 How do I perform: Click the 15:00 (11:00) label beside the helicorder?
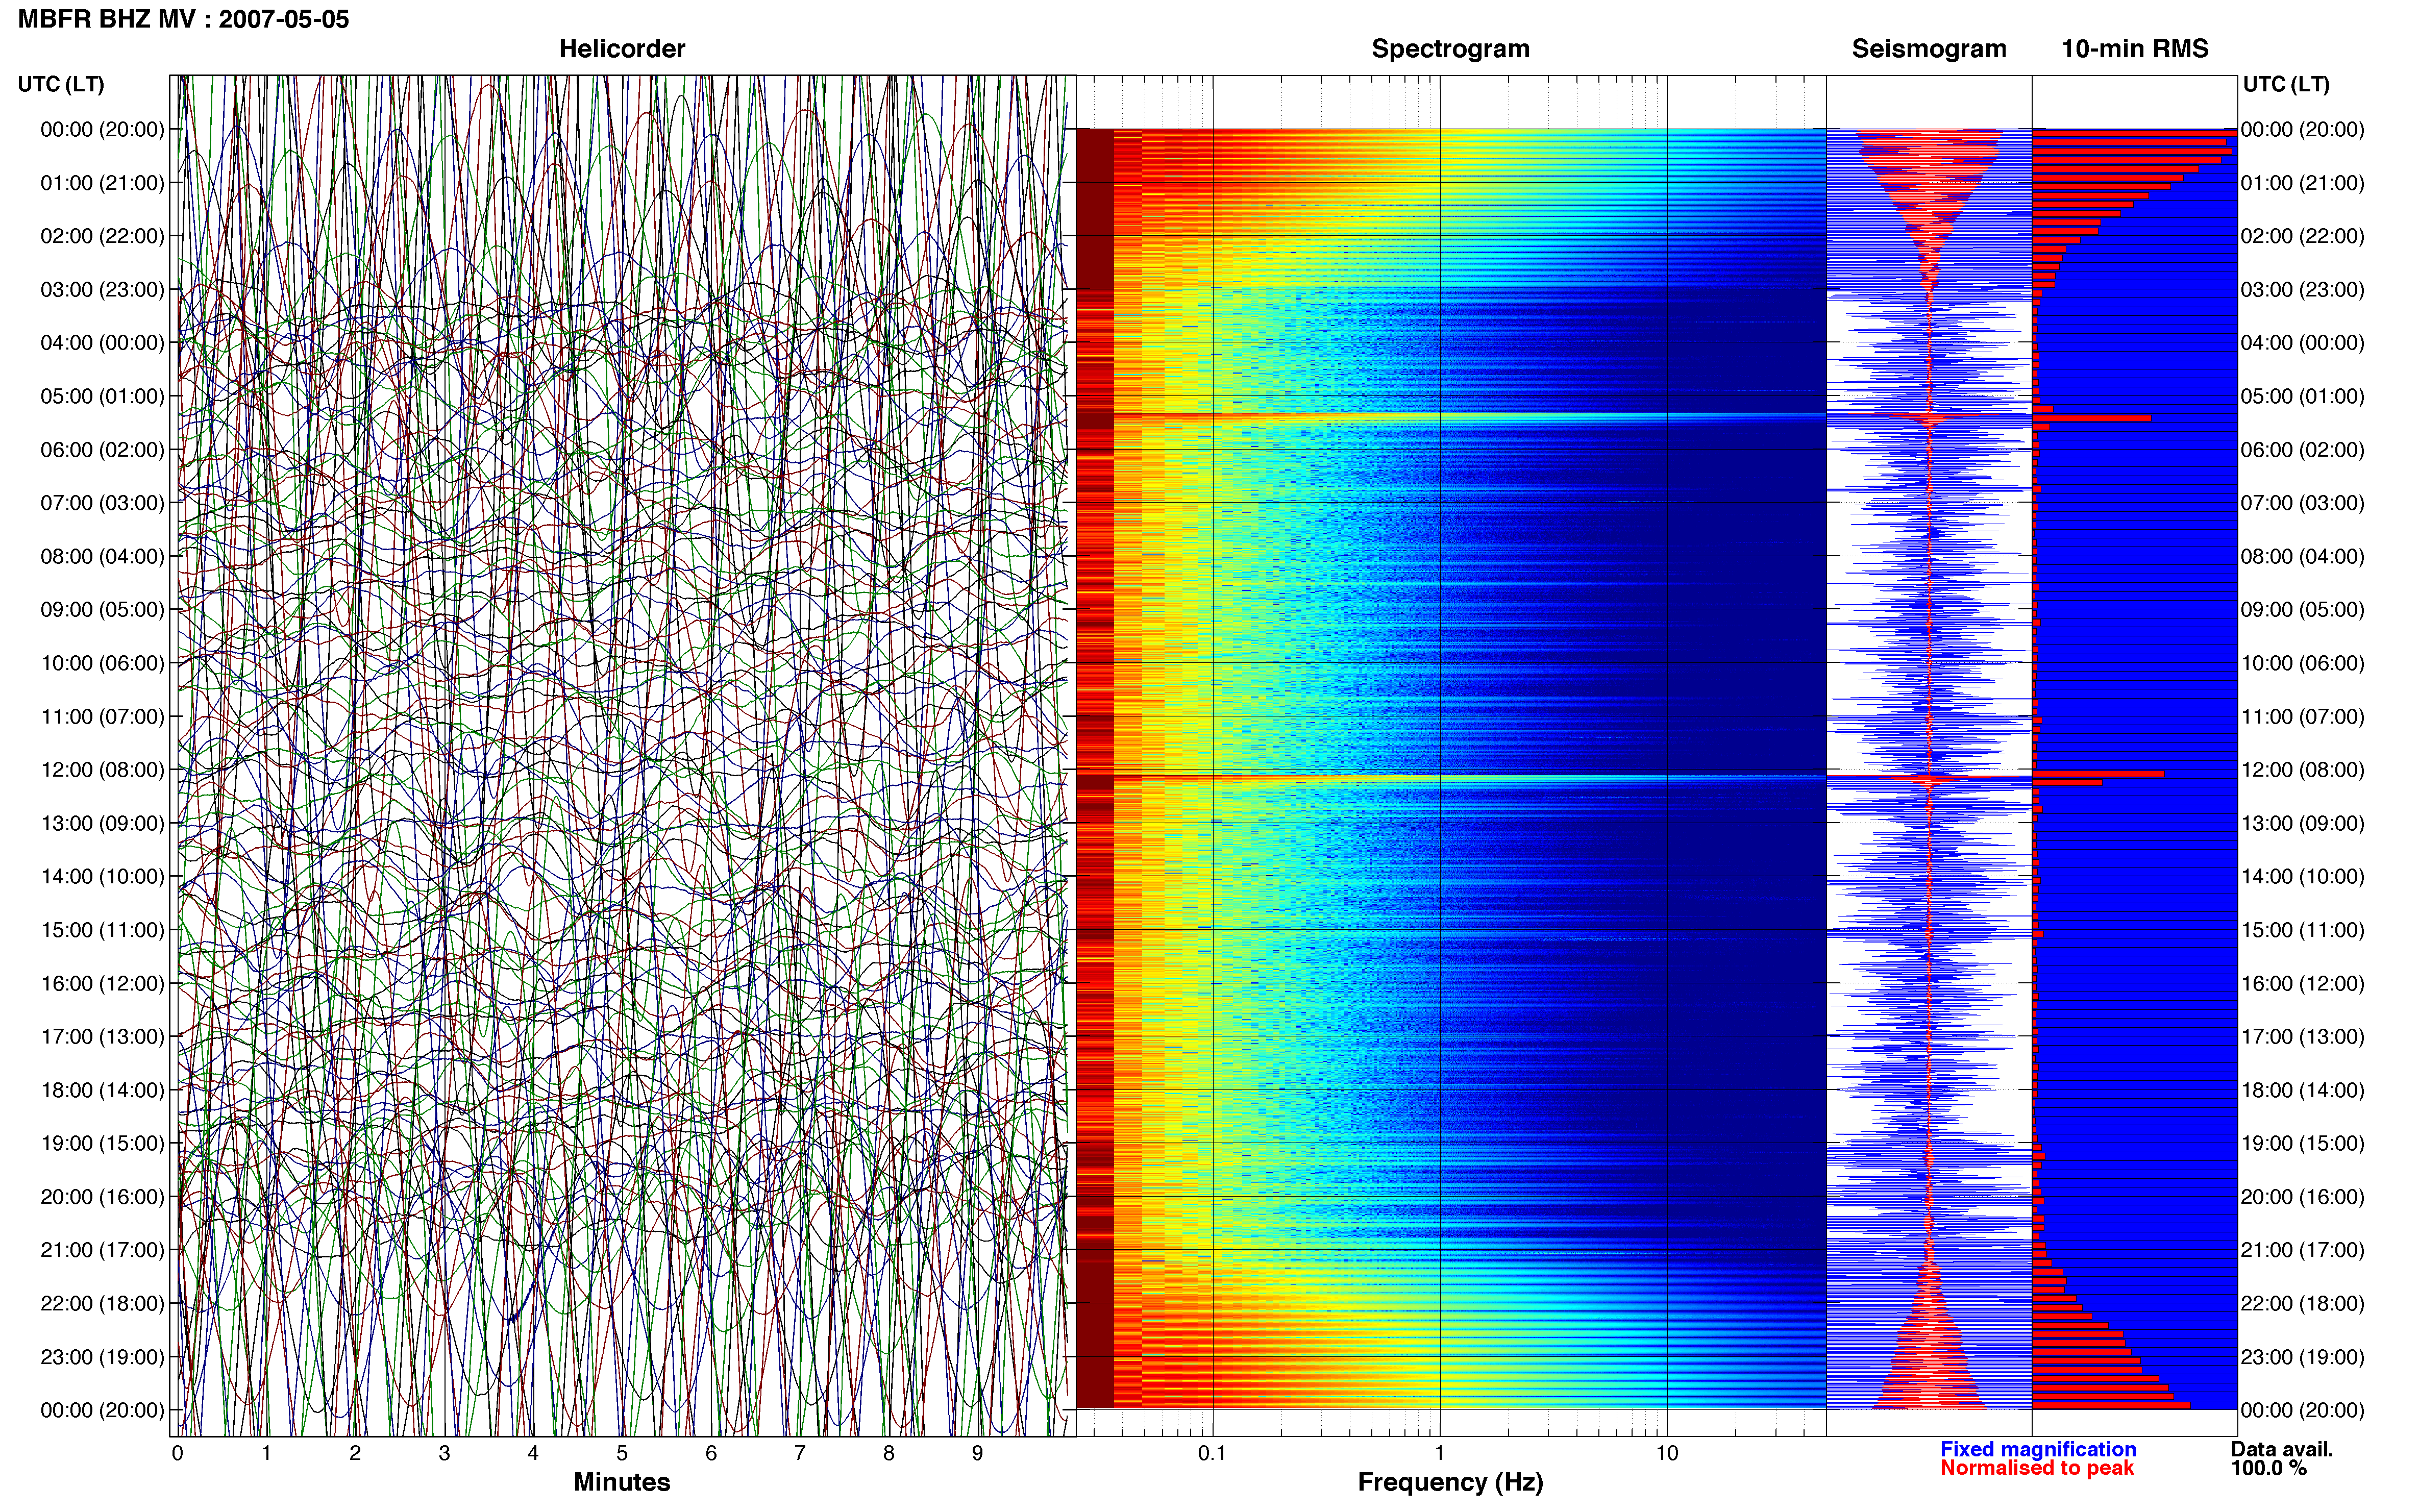[102, 929]
